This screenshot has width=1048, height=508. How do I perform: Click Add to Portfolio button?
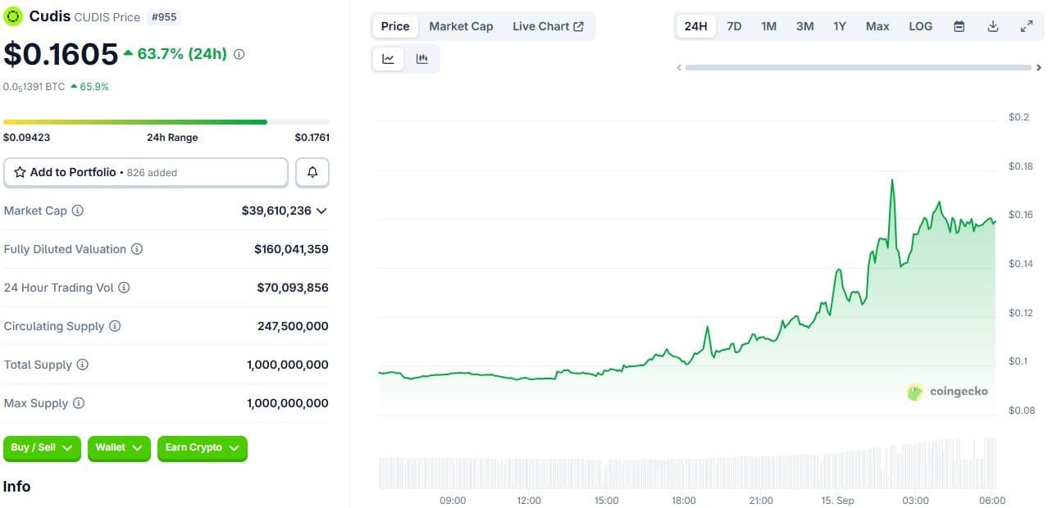[146, 173]
